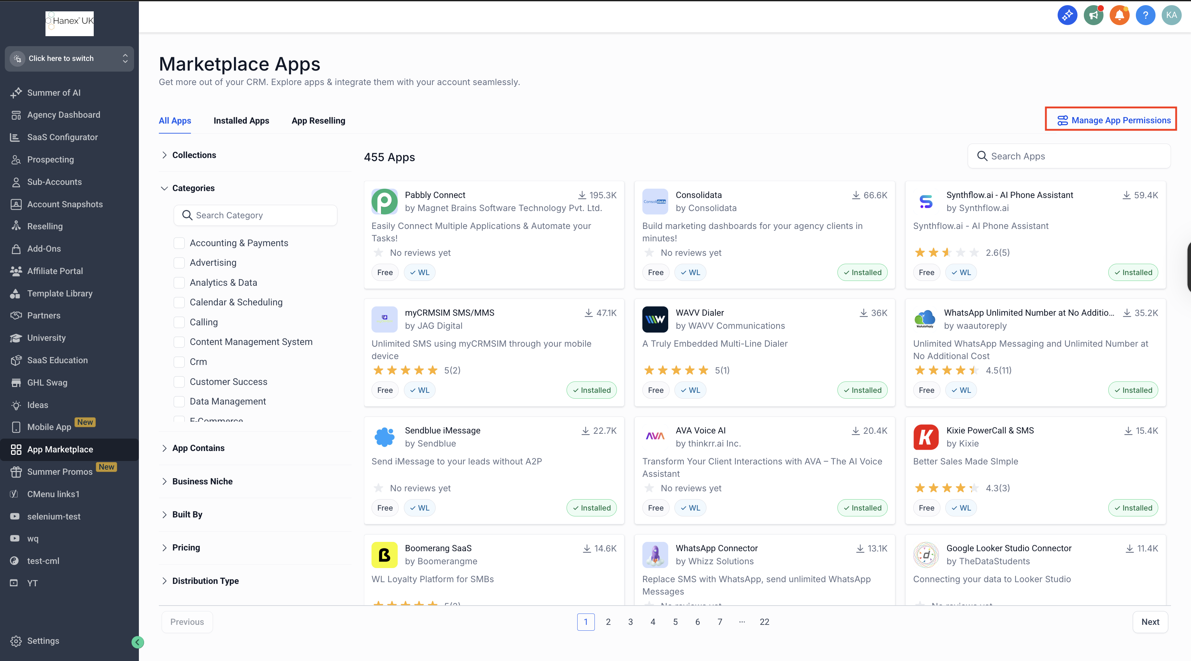Screen dimensions: 1191x661
Task: Enable the Calendar & Scheduling checkbox
Action: [x=179, y=302]
